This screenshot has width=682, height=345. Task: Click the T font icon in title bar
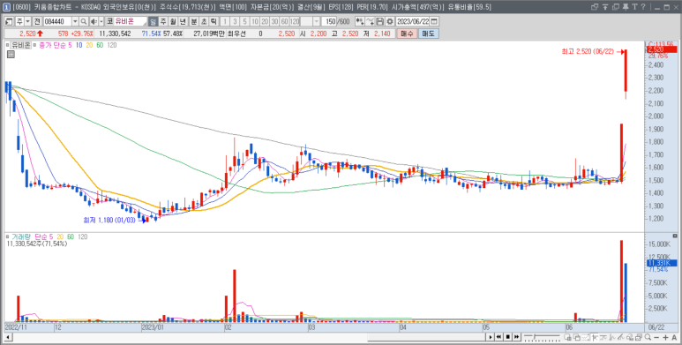634,7
